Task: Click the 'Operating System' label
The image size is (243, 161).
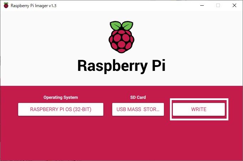Action: 61,97
